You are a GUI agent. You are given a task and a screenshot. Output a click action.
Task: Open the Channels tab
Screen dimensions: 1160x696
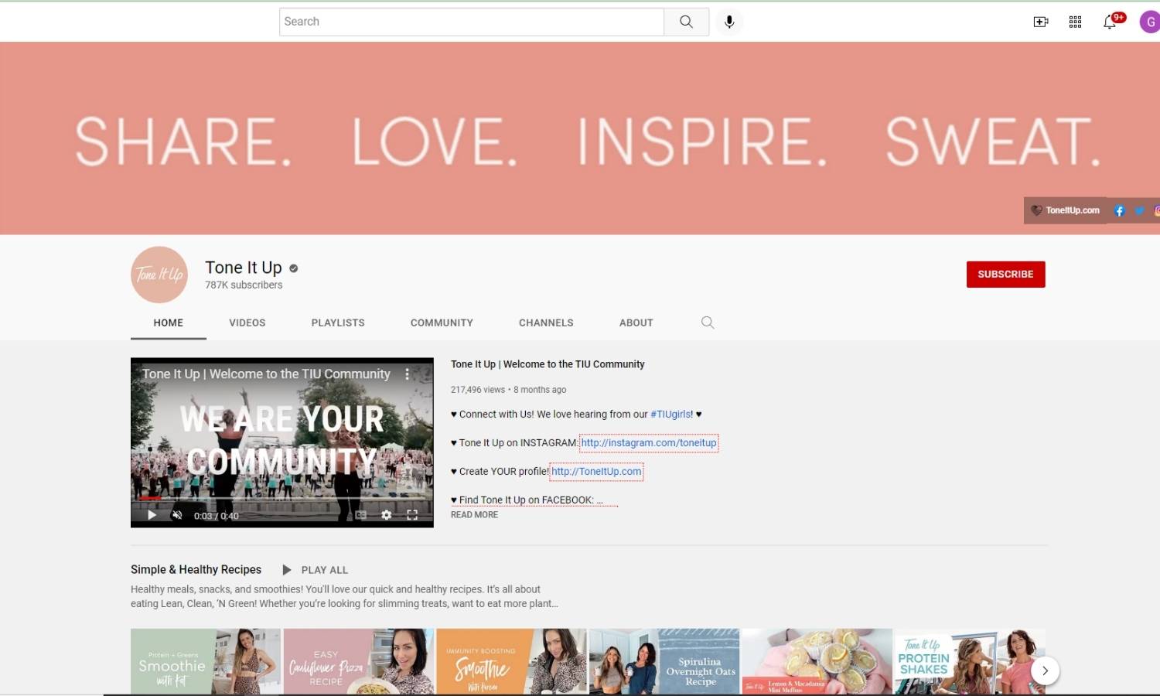546,322
